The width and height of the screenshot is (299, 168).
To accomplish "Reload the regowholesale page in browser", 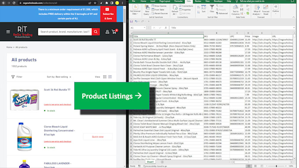I will pyautogui.click(x=14, y=3).
